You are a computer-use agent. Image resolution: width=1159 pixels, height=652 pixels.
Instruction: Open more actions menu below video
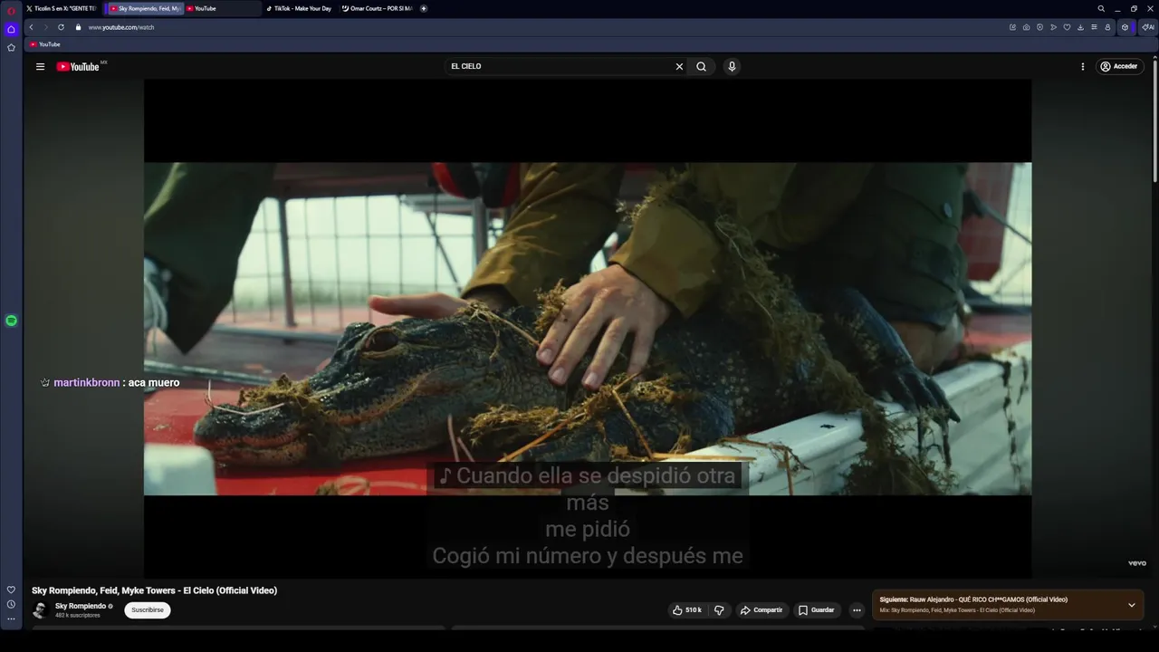coord(857,610)
